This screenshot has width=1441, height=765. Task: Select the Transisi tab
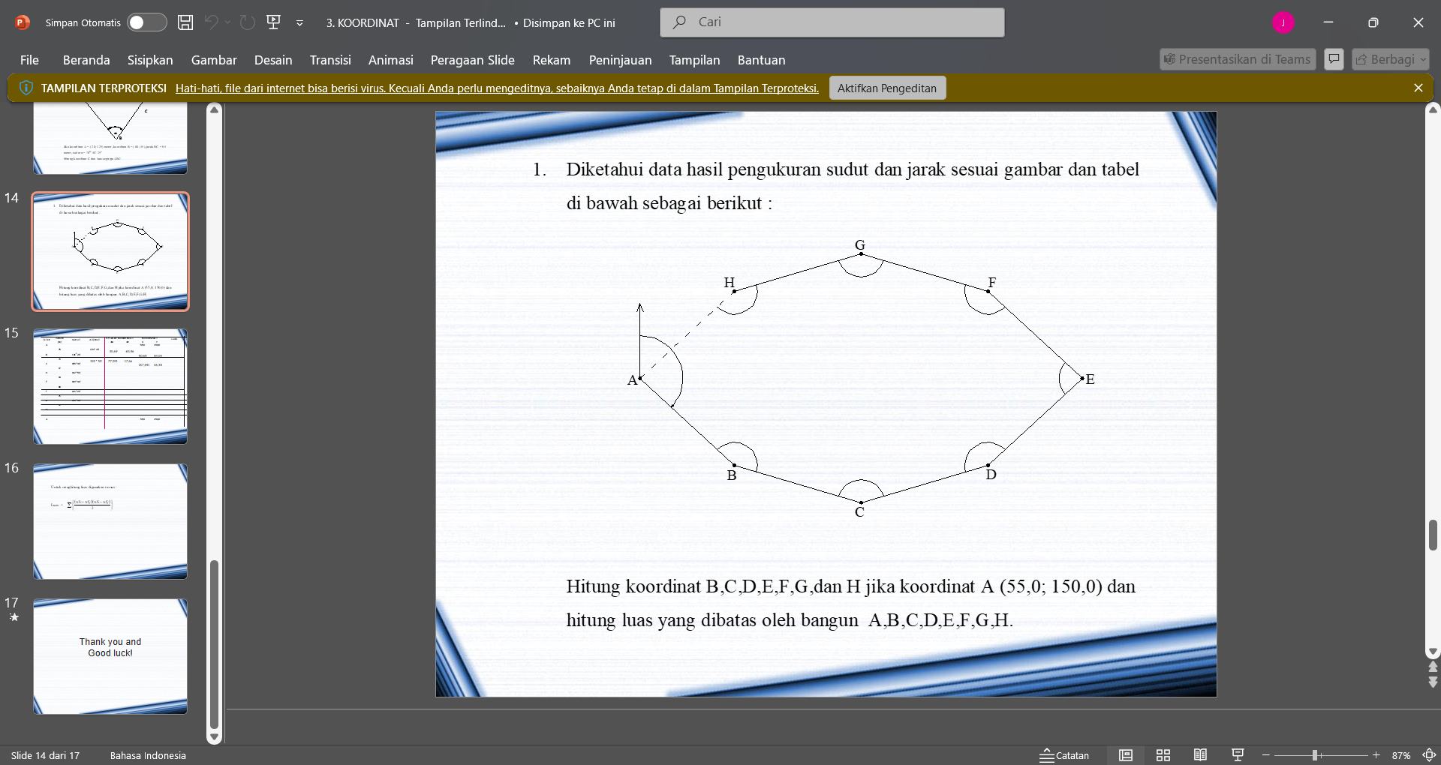[330, 60]
